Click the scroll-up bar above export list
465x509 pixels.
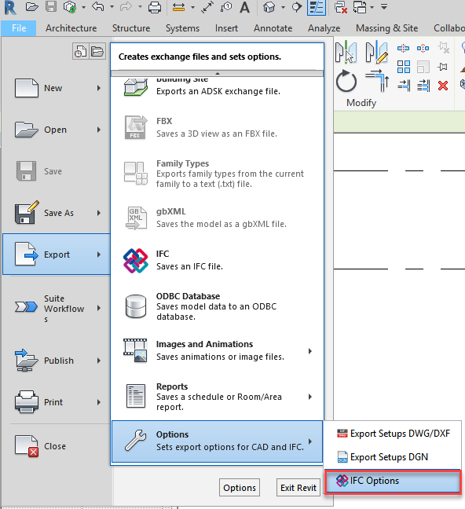(218, 73)
